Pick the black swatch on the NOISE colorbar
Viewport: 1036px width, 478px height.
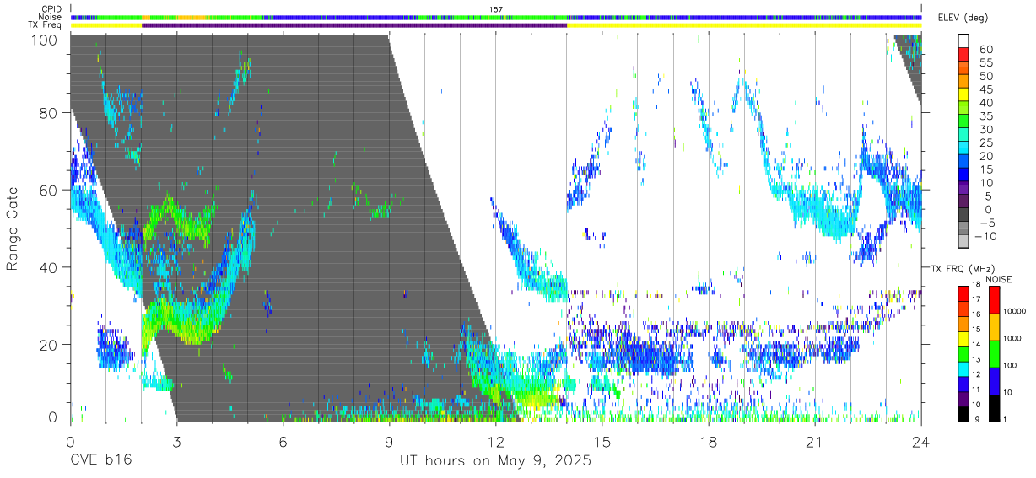tap(994, 406)
